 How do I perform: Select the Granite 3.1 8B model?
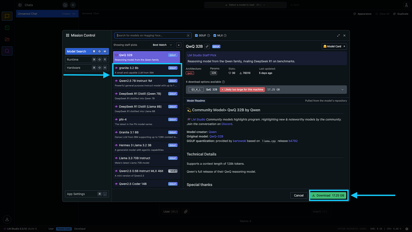[147, 135]
